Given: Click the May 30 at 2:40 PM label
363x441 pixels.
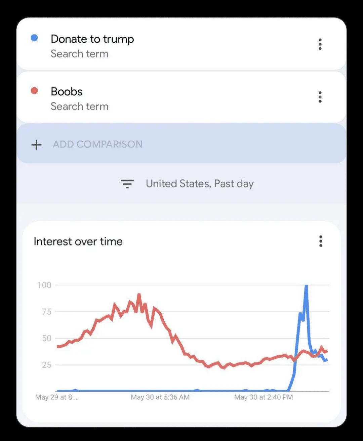Looking at the screenshot, I should tap(264, 397).
